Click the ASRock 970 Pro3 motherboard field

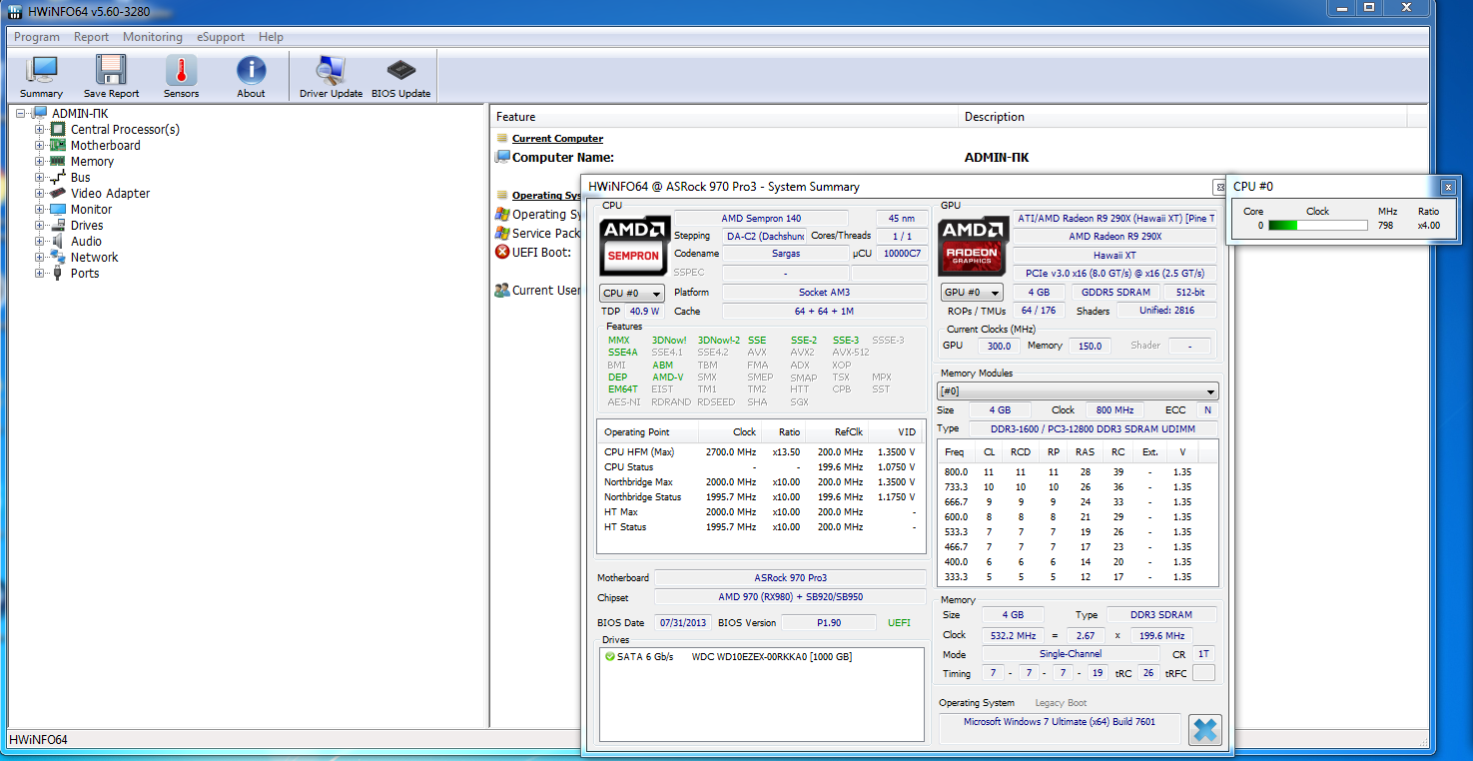790,578
